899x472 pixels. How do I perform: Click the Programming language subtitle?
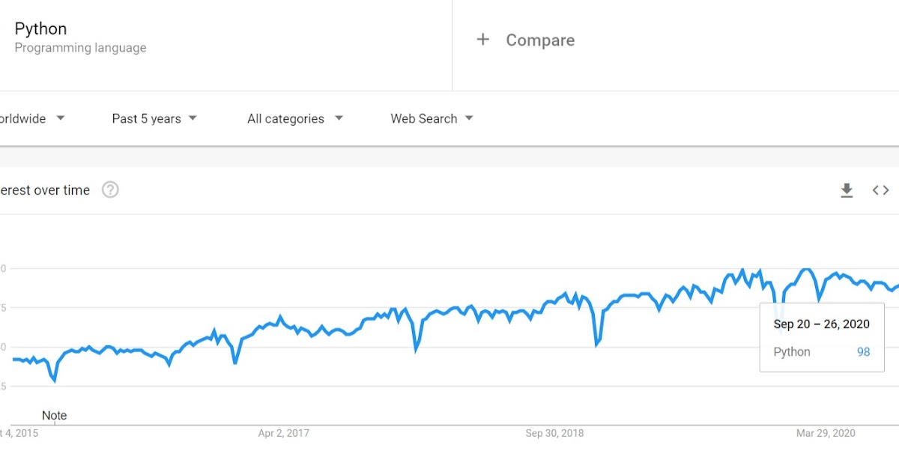pyautogui.click(x=81, y=48)
